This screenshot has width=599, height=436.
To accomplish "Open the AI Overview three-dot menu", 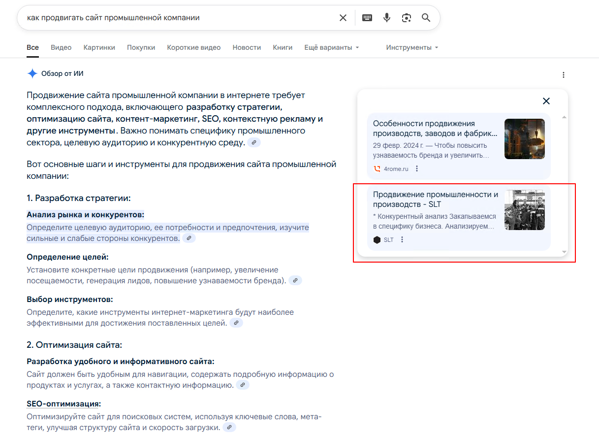I will pos(563,74).
